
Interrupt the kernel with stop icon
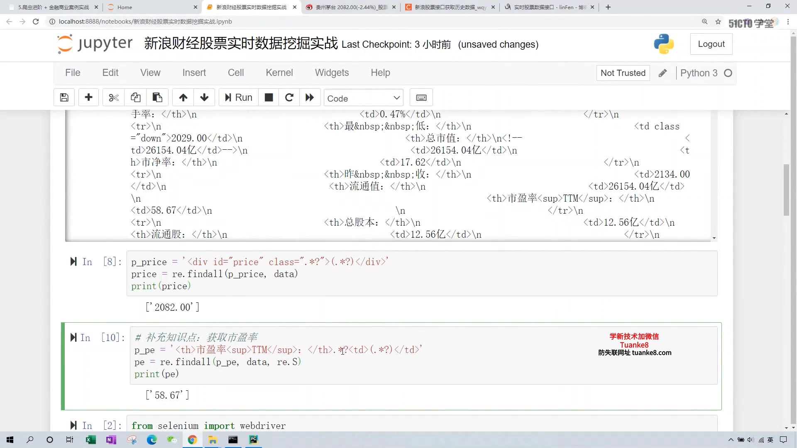(x=269, y=97)
